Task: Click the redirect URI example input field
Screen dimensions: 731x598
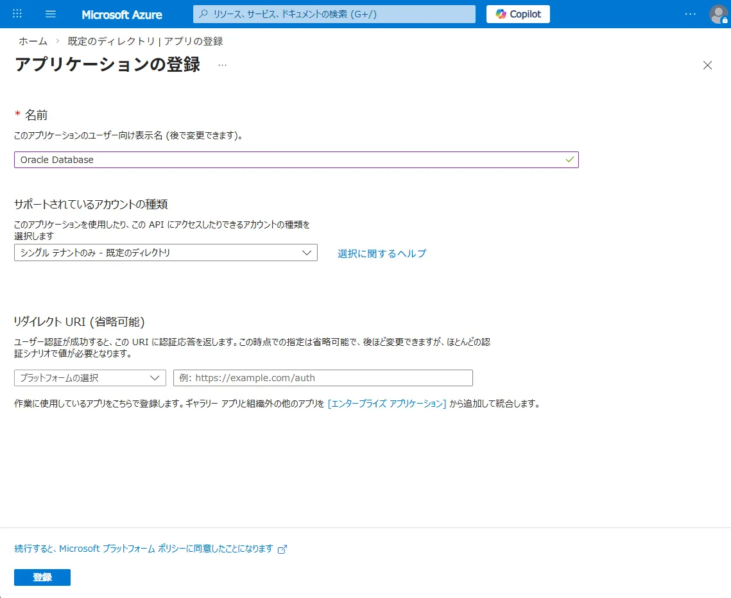Action: click(x=322, y=378)
